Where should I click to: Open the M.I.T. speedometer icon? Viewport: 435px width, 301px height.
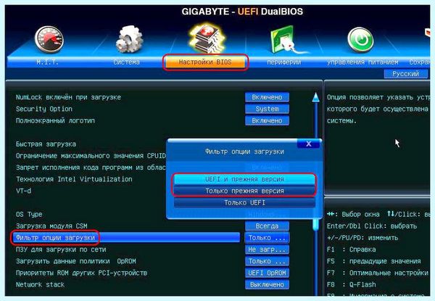coord(49,39)
